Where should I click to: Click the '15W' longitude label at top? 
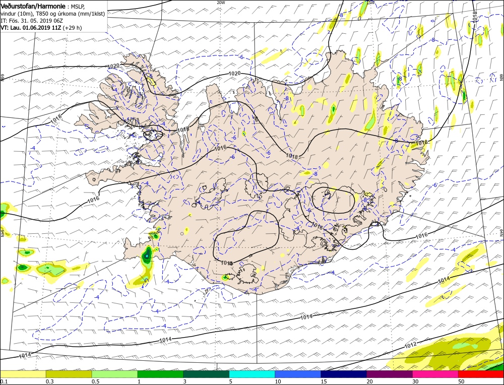click(x=371, y=2)
